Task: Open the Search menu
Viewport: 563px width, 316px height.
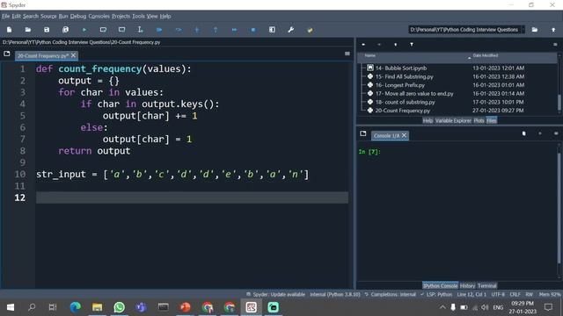Action: pyautogui.click(x=31, y=16)
